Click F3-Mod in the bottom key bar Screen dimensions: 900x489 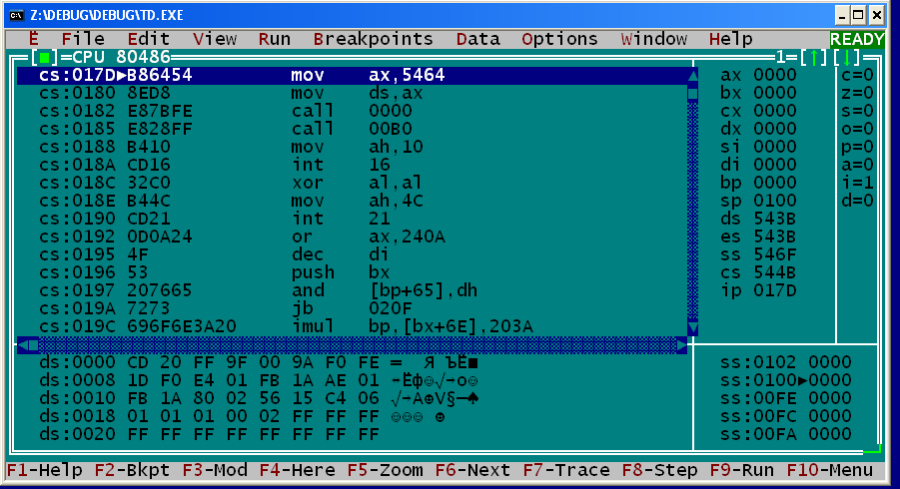pyautogui.click(x=215, y=471)
